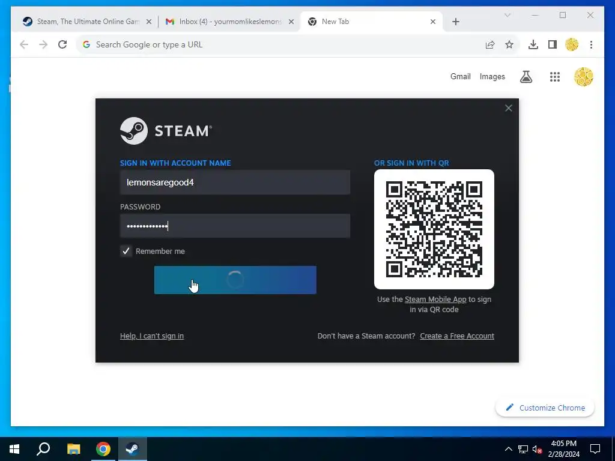This screenshot has height=461, width=615.
Task: Go back in Chrome
Action: [x=24, y=44]
